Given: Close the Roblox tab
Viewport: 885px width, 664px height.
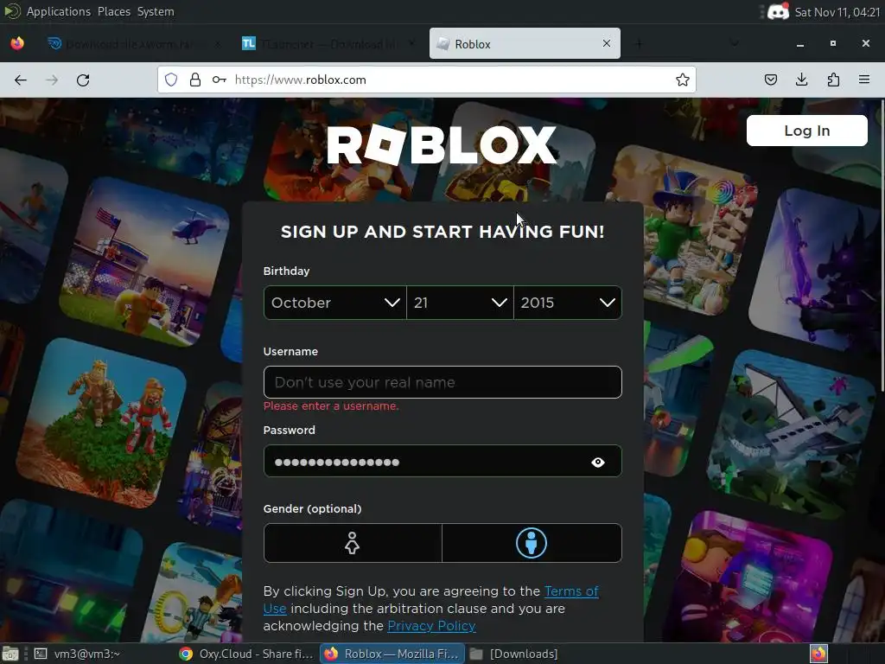Looking at the screenshot, I should (x=606, y=43).
